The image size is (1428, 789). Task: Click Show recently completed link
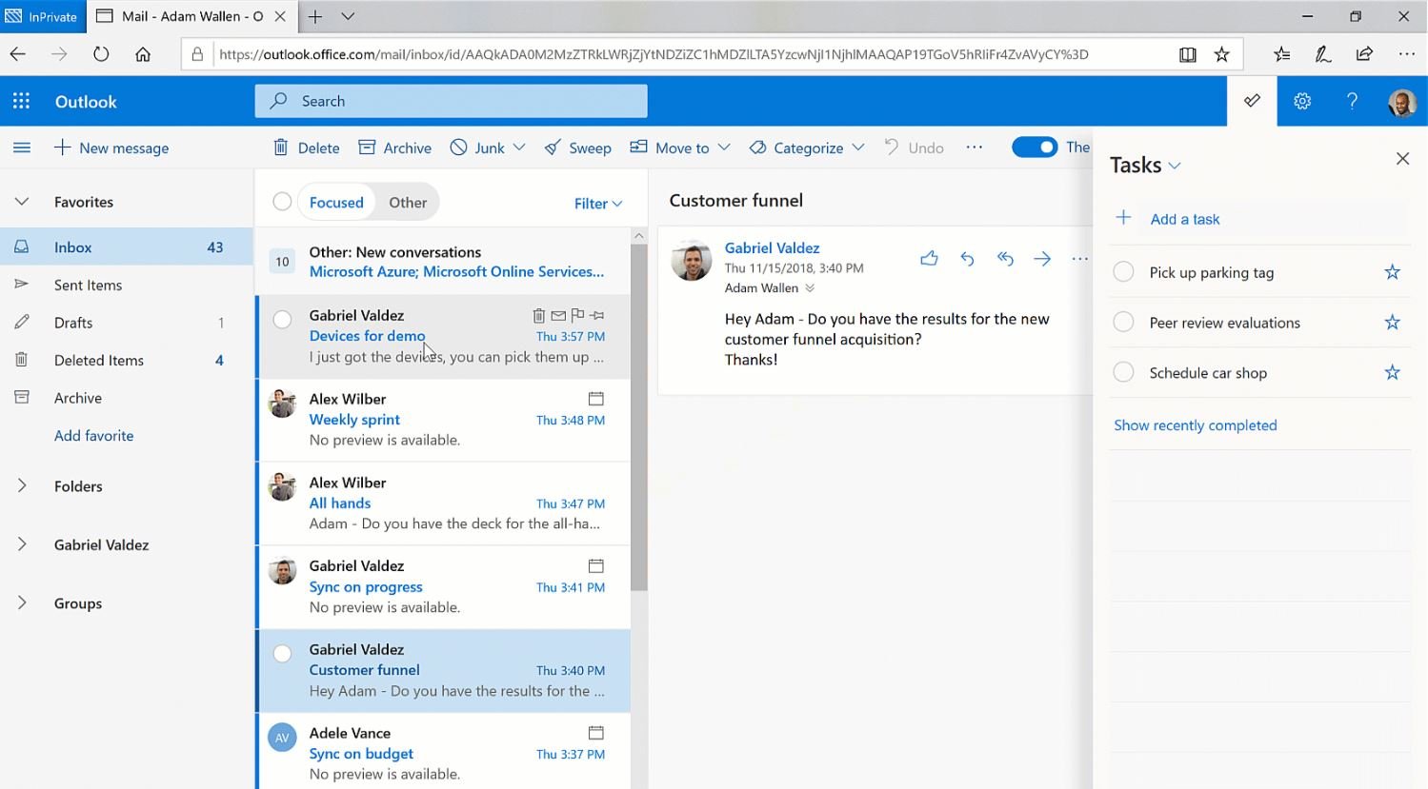pos(1195,425)
